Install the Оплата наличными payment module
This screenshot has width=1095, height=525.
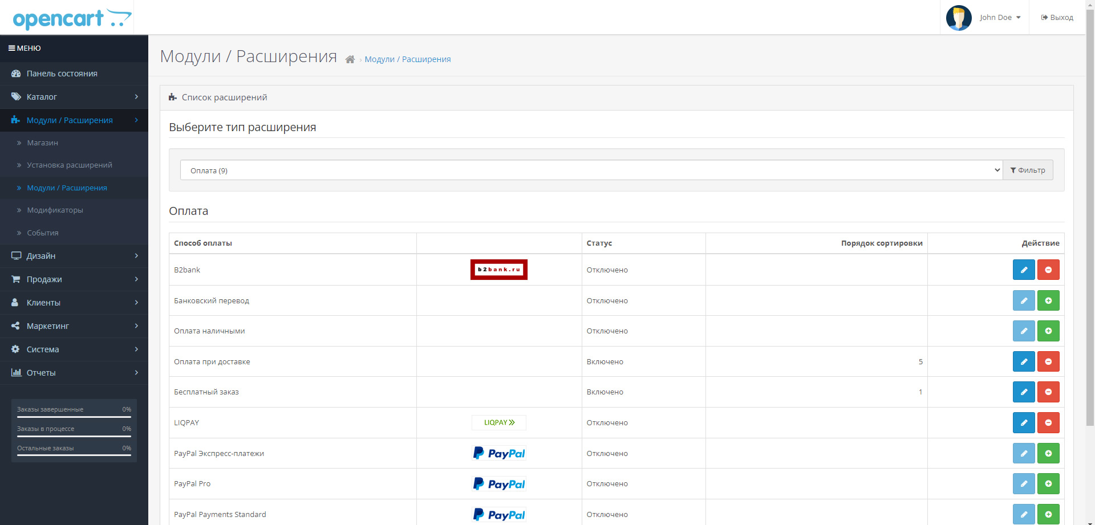click(x=1048, y=331)
